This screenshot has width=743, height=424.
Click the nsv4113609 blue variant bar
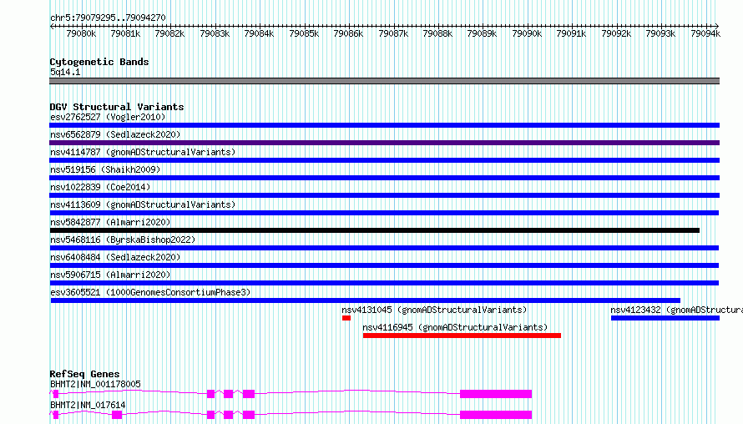384,213
